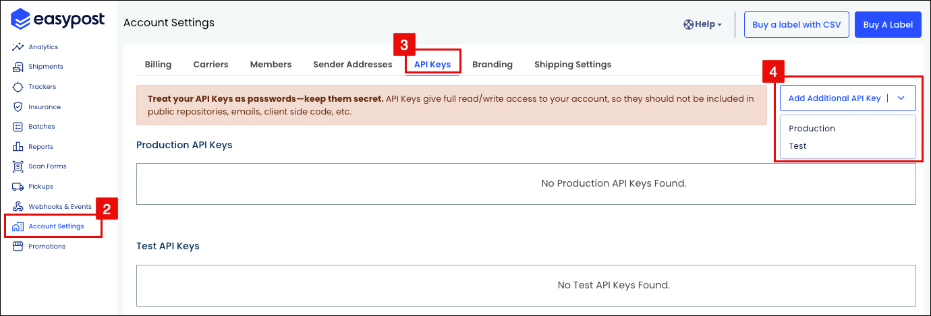Click the Trackers crosshair icon

(18, 87)
